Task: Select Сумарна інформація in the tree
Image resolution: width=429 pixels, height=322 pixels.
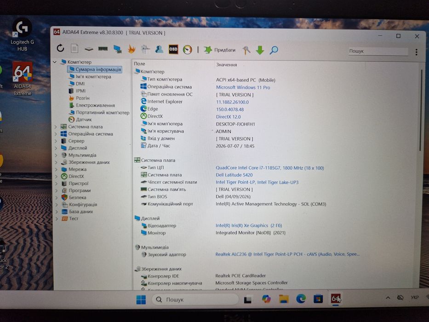Action: pos(95,69)
